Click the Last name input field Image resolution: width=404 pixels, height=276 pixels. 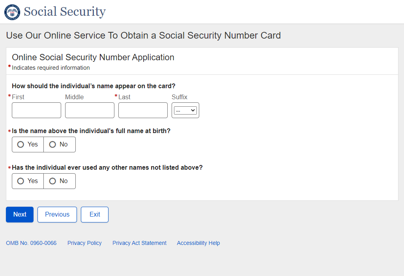click(x=143, y=110)
